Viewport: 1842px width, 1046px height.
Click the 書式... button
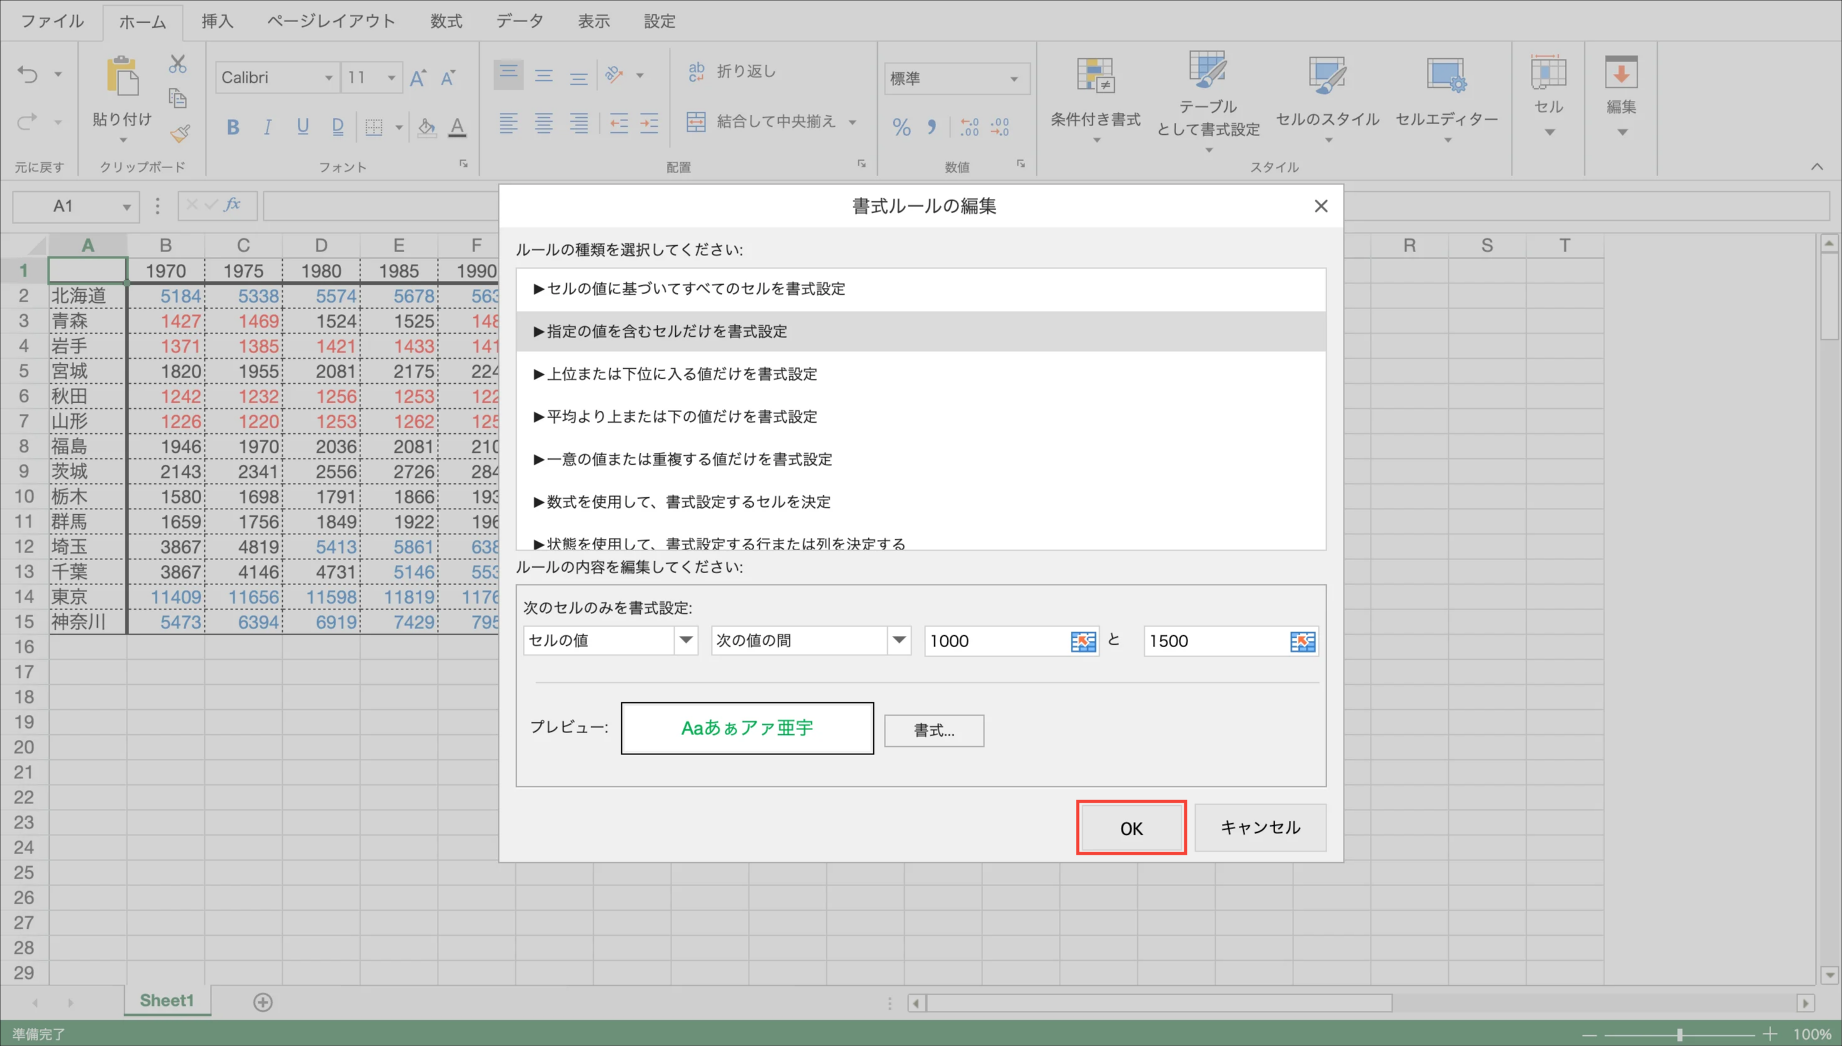(x=934, y=731)
